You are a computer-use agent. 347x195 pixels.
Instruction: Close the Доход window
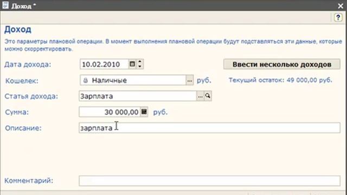pyautogui.click(x=341, y=6)
